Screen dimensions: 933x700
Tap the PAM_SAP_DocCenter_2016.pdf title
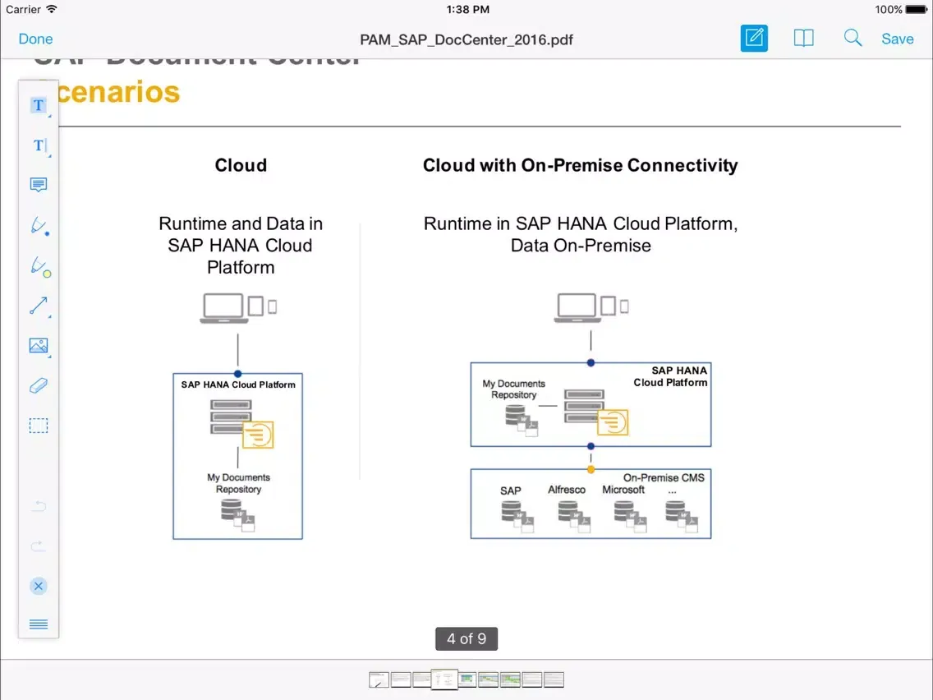tap(466, 39)
